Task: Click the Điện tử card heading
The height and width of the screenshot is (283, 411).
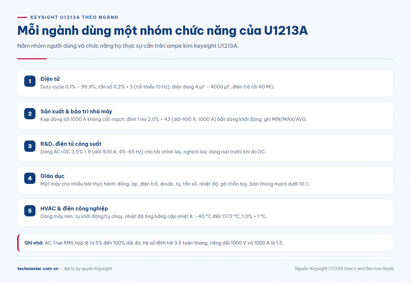Action: coord(50,79)
